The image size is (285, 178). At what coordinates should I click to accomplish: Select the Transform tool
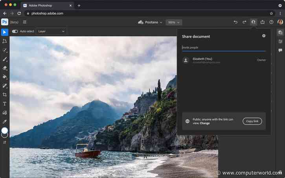point(5,41)
